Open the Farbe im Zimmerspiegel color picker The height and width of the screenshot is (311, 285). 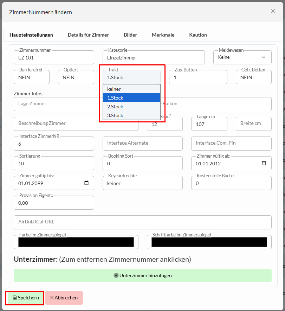76,242
